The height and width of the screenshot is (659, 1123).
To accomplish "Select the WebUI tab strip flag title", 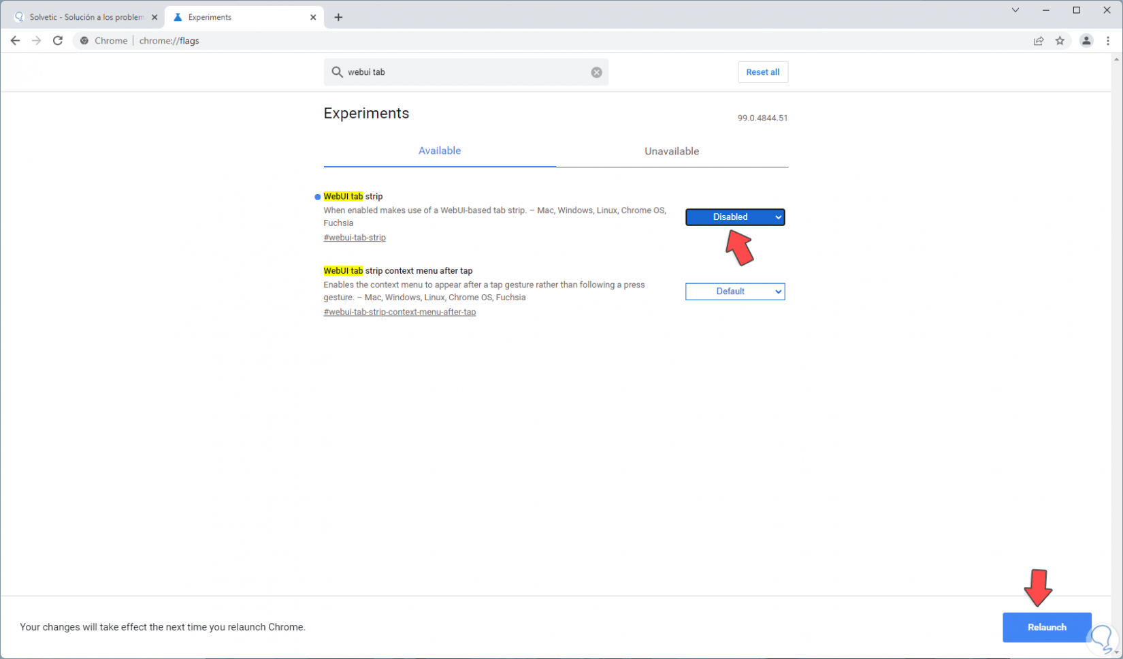I will coord(353,197).
